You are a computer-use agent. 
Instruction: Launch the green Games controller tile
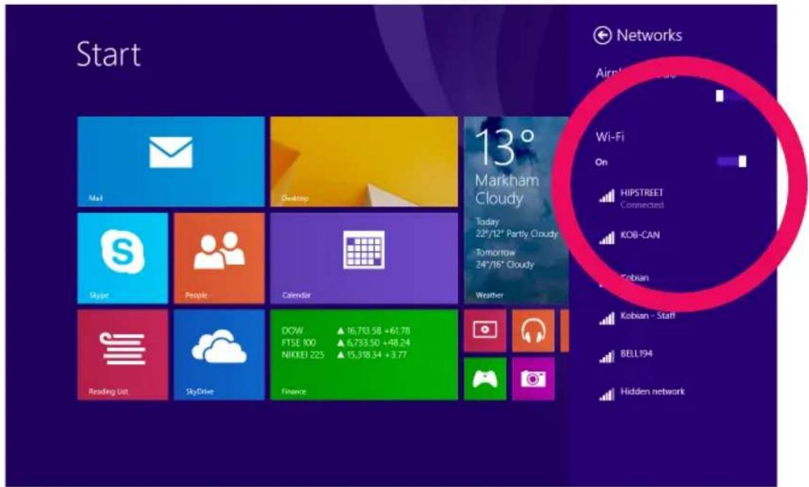pos(485,379)
